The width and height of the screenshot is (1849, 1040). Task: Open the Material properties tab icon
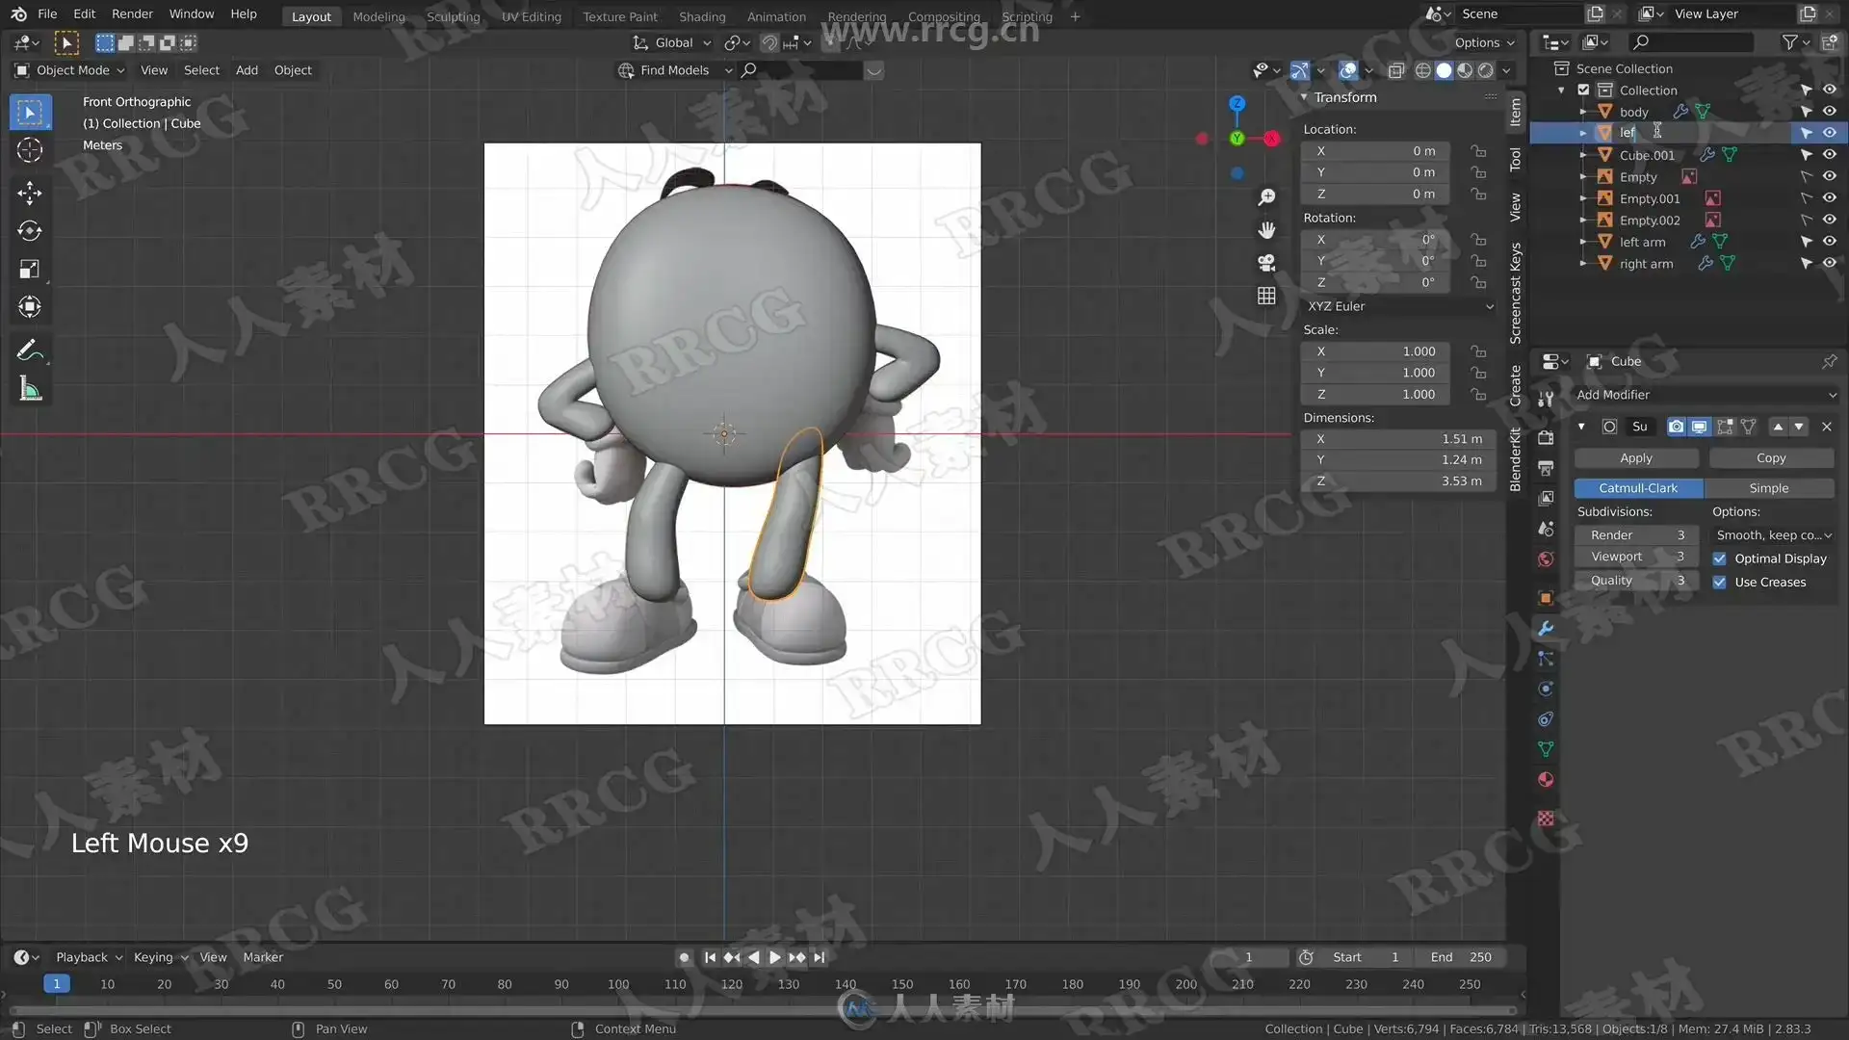coord(1546,780)
